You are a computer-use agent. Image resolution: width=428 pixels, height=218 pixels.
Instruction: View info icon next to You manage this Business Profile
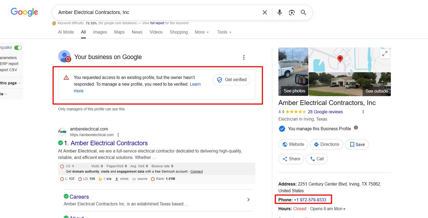coord(356,128)
